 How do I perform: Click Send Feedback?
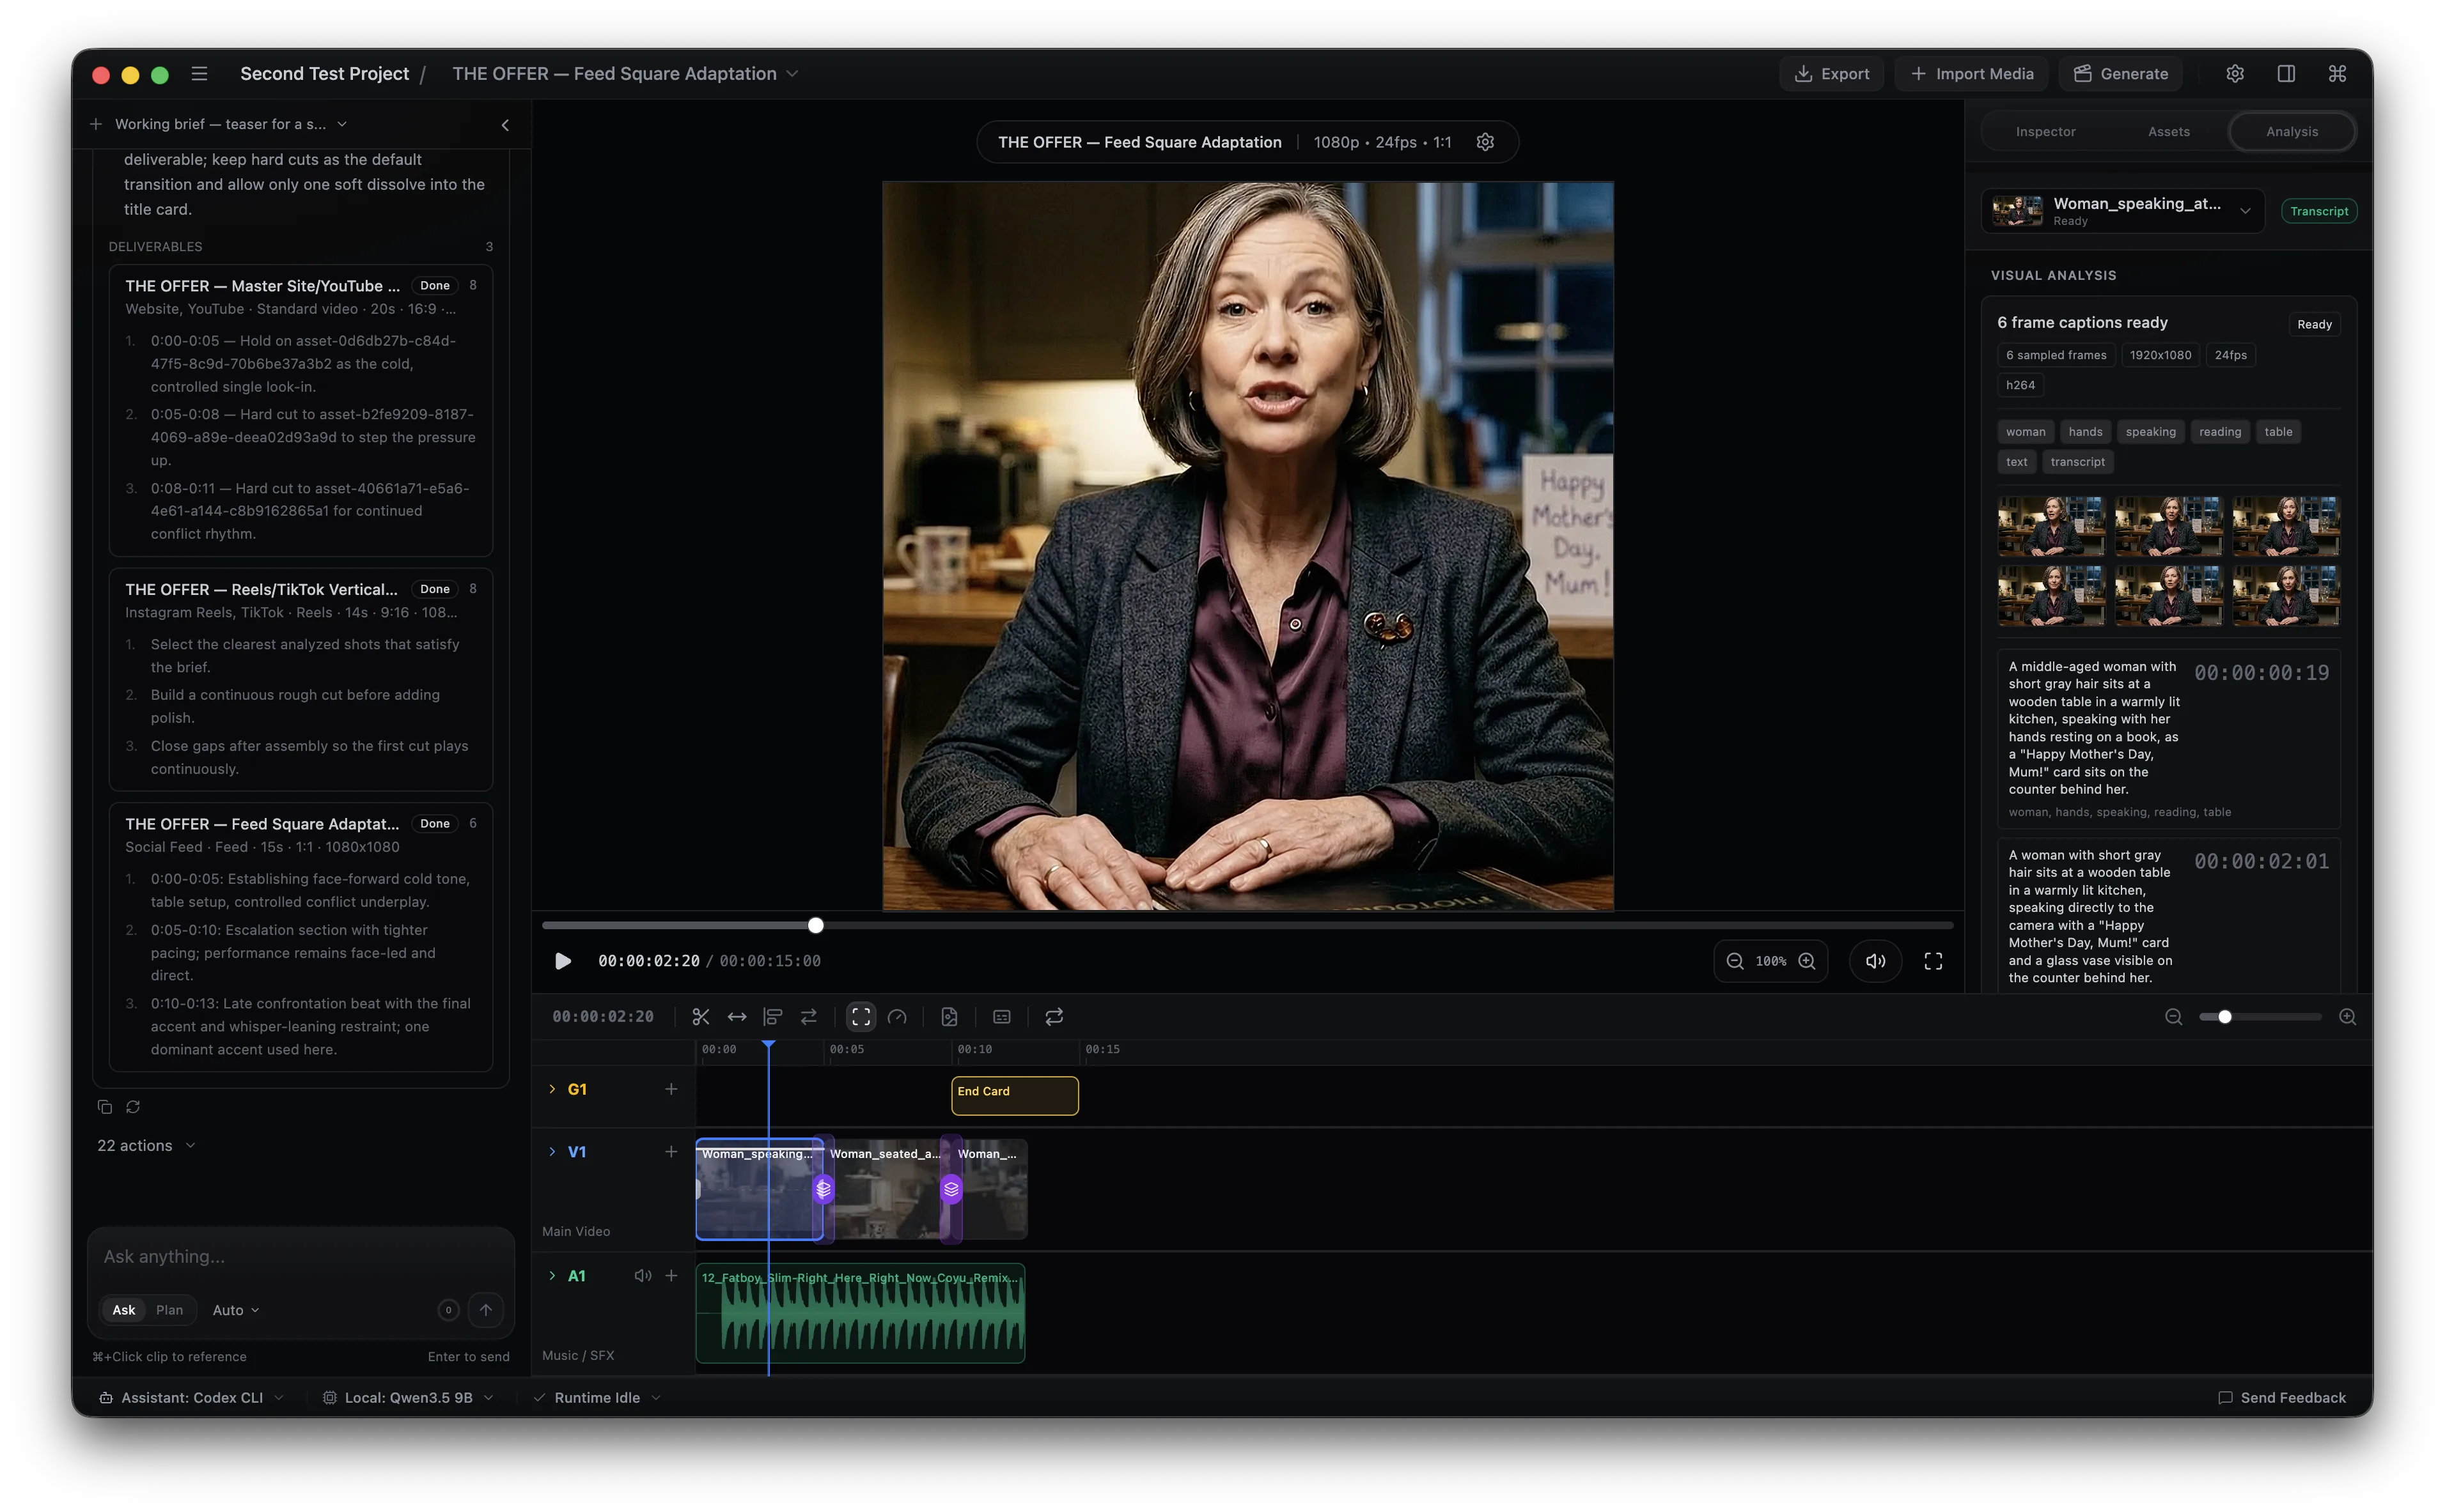2281,1398
